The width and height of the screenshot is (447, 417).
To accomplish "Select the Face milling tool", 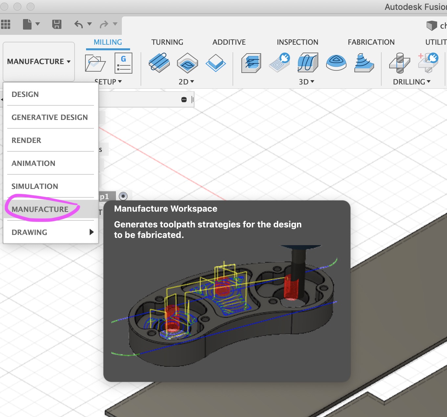I will [216, 63].
